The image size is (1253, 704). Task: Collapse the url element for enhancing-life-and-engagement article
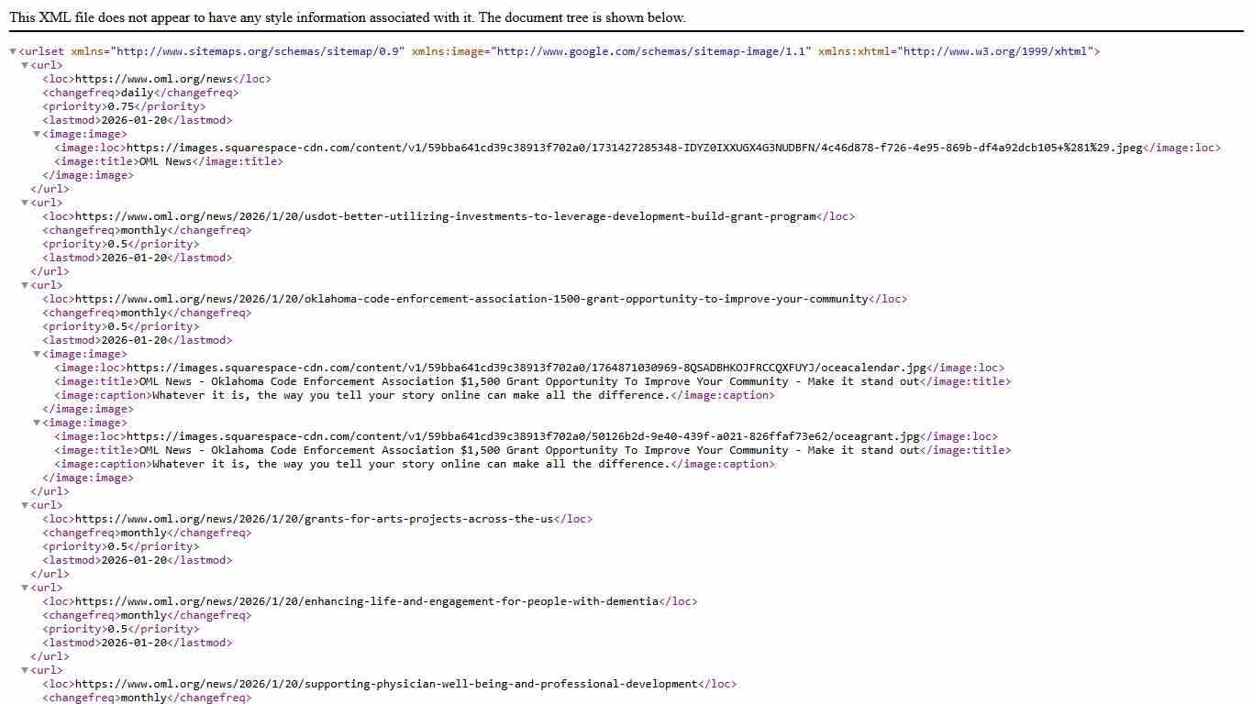25,588
